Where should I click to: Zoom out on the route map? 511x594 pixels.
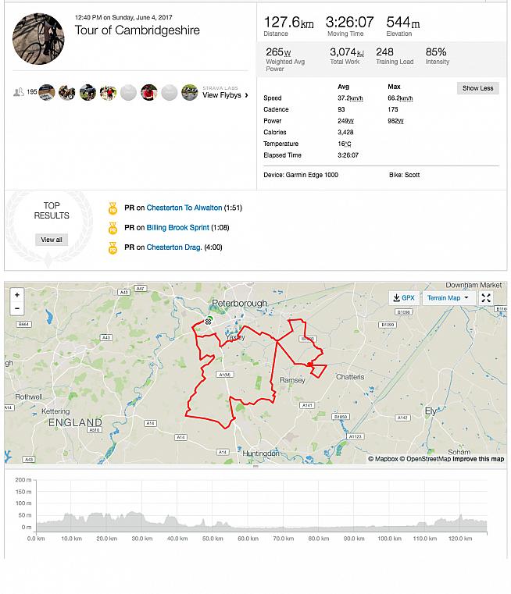17,308
